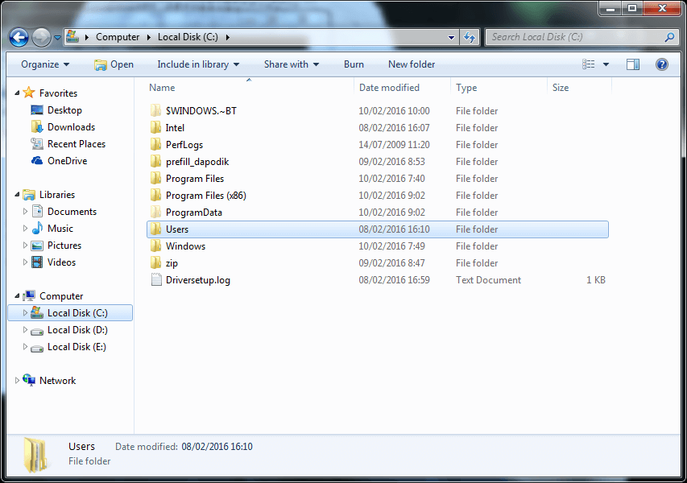Click the Users folder icon in list

[x=155, y=229]
